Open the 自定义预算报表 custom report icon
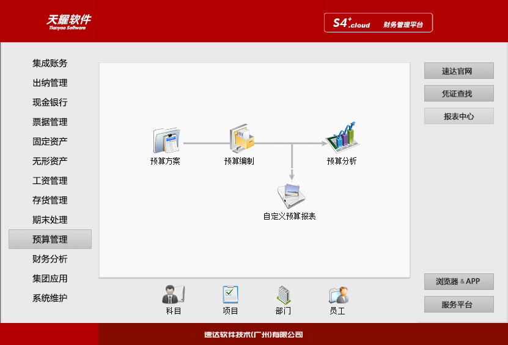Image resolution: width=508 pixels, height=345 pixels. pos(290,196)
